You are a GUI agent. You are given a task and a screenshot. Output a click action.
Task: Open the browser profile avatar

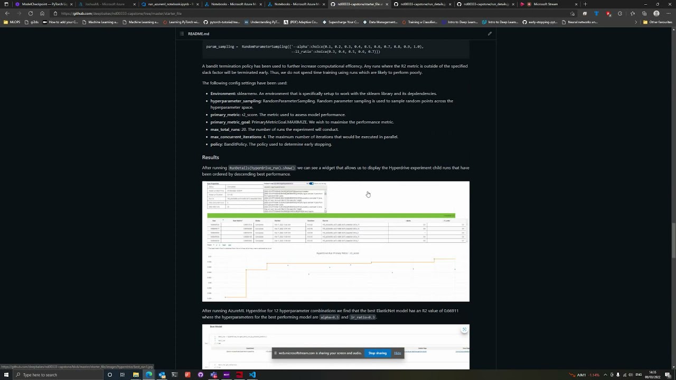coord(656,14)
